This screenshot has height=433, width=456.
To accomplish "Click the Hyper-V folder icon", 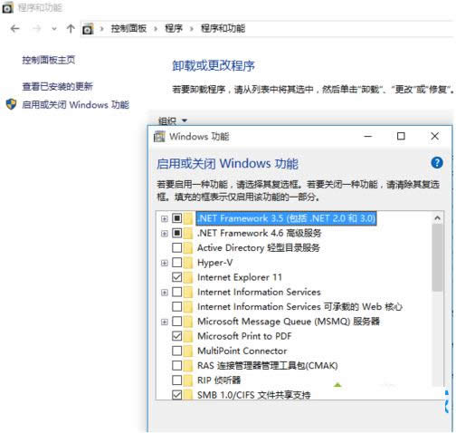I will click(188, 263).
